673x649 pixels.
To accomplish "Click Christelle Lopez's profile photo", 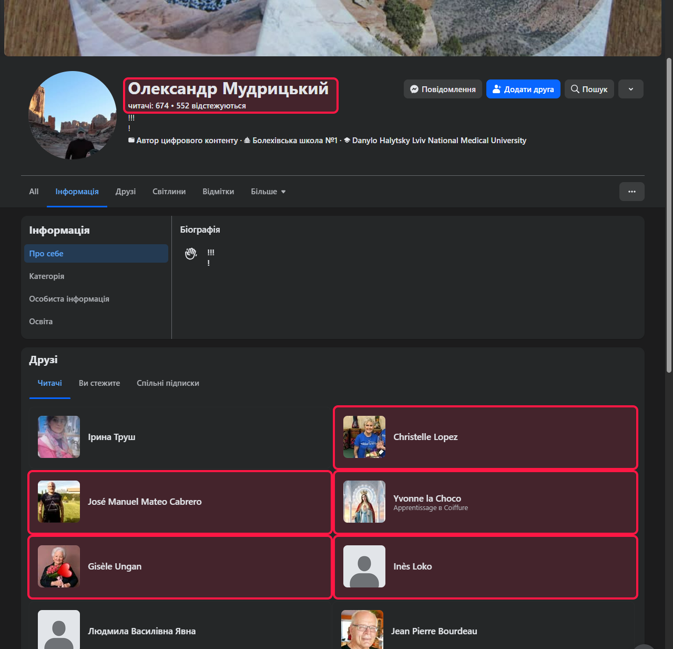I will [364, 437].
